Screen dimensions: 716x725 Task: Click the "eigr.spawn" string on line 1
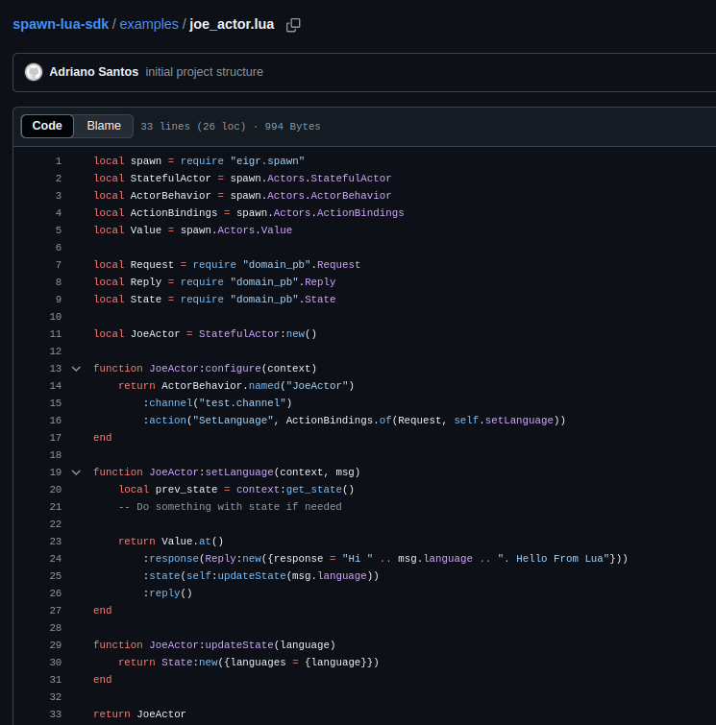click(x=267, y=161)
